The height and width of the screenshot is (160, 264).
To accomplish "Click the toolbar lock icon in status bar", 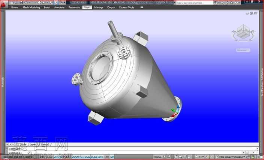I will click(247, 157).
